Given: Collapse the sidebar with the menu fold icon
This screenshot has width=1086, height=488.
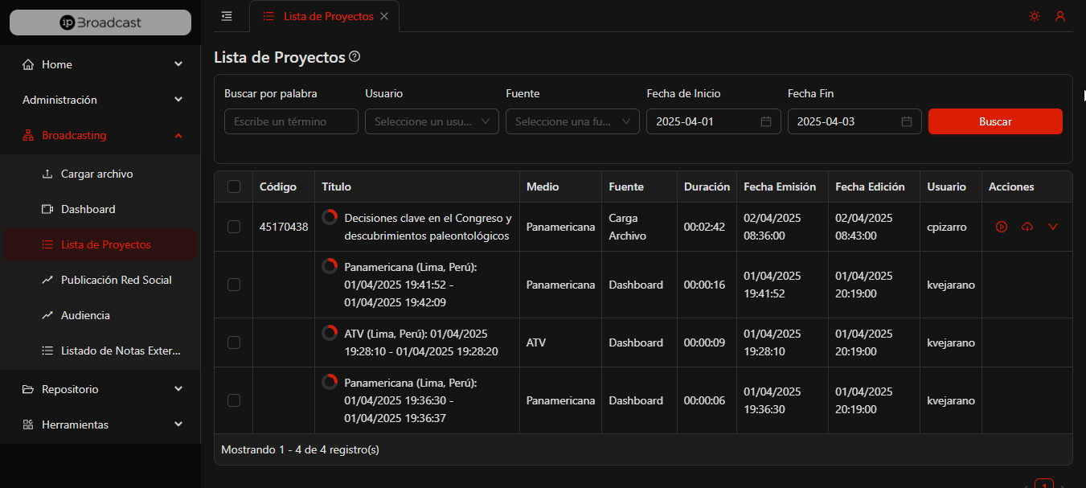Looking at the screenshot, I should pyautogui.click(x=227, y=16).
